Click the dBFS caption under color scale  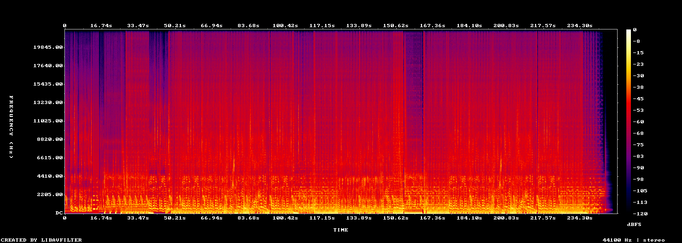[x=634, y=224]
